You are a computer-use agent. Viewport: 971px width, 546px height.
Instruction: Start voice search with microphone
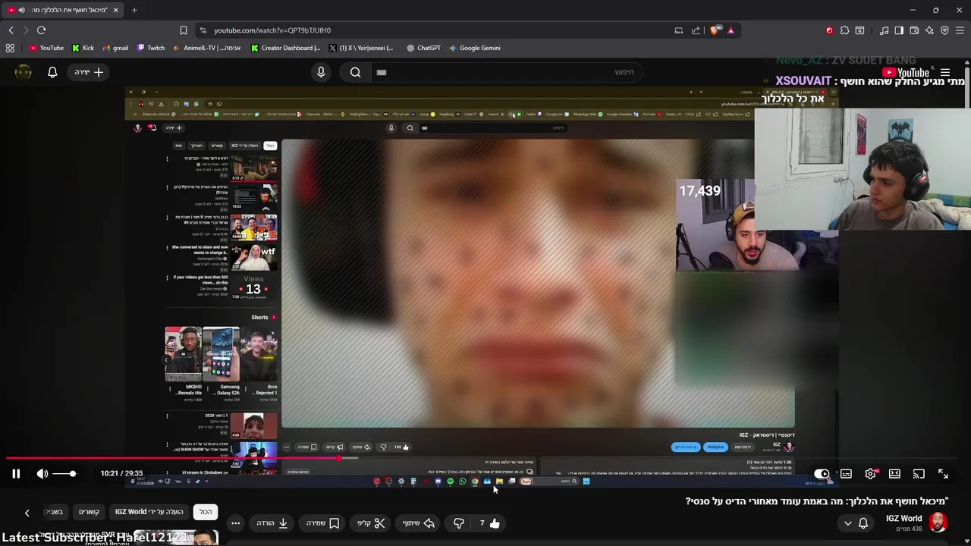(x=321, y=72)
